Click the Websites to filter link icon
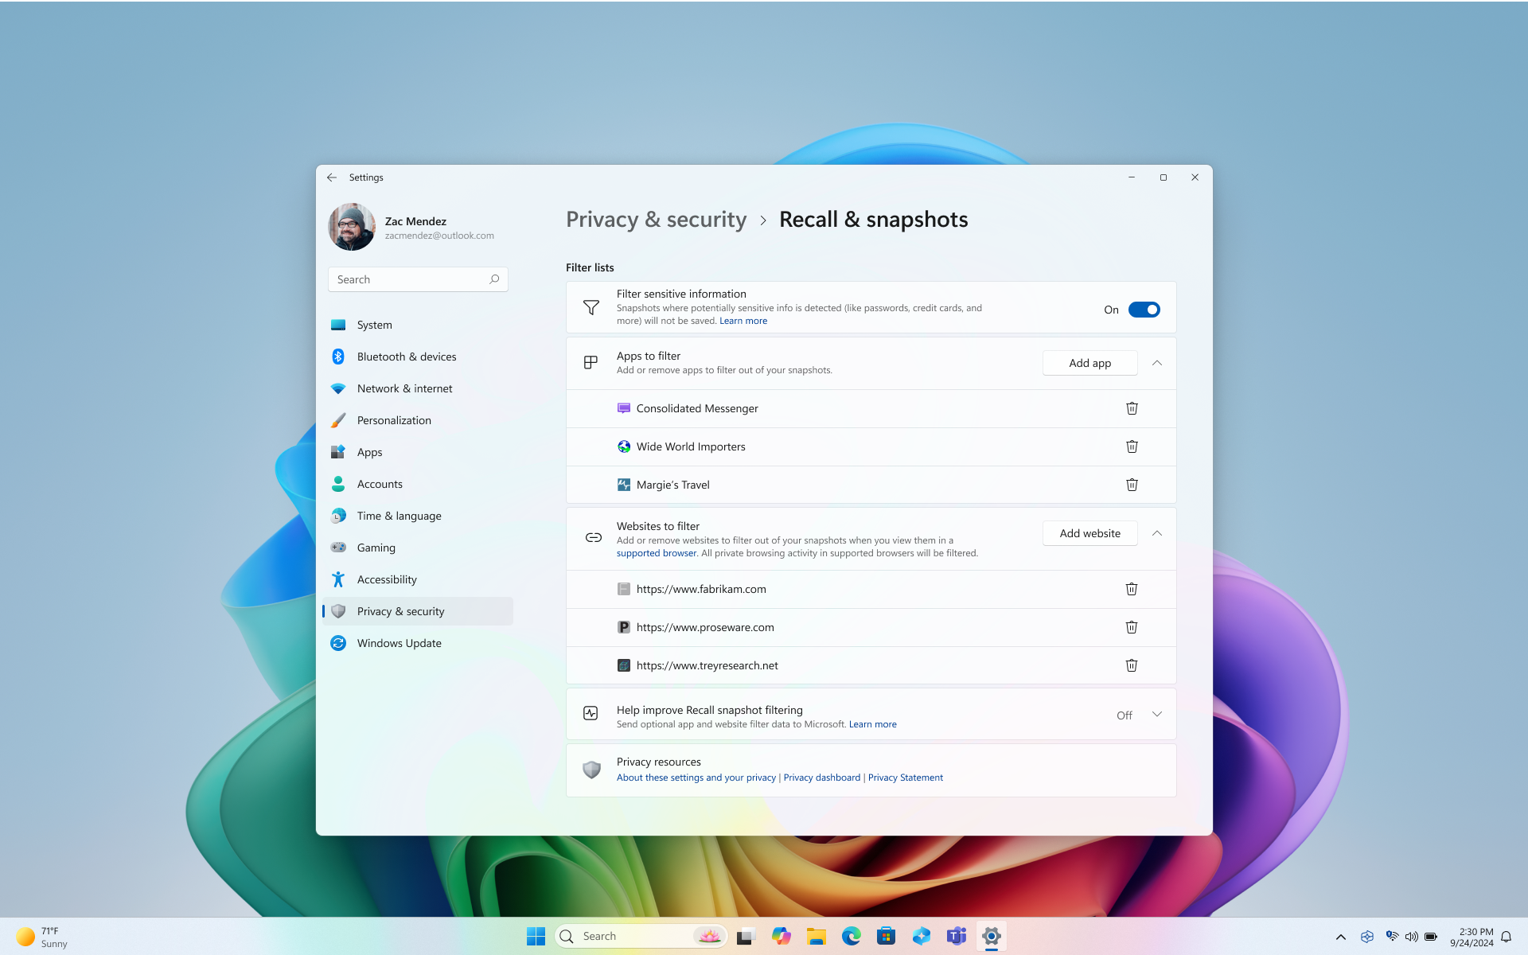This screenshot has width=1528, height=955. pos(592,537)
